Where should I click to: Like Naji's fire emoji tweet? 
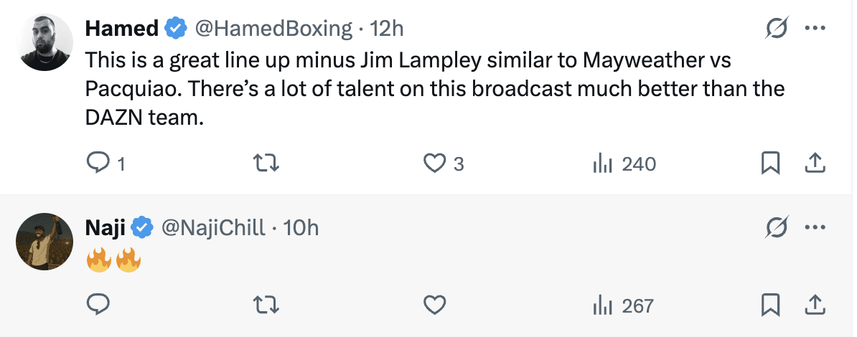click(434, 305)
